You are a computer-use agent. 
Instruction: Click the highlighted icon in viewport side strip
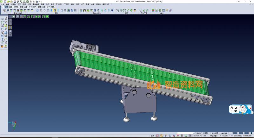tap(10, 28)
